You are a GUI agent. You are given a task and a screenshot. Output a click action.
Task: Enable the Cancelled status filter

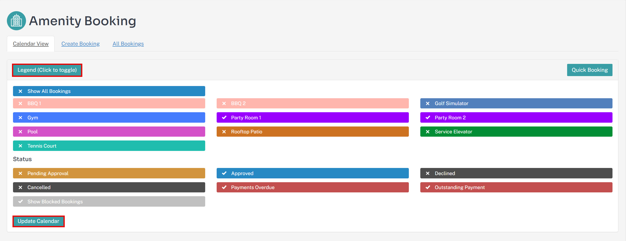[109, 187]
